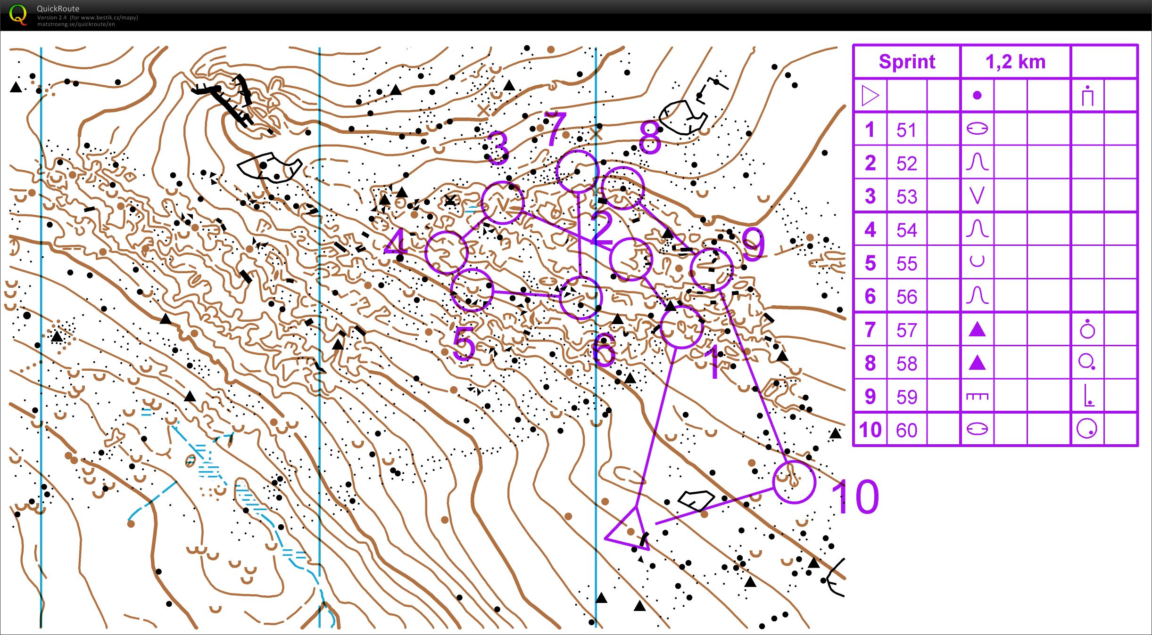Screen dimensions: 1152x635
Task: Click control circle number 7
Action: point(577,171)
